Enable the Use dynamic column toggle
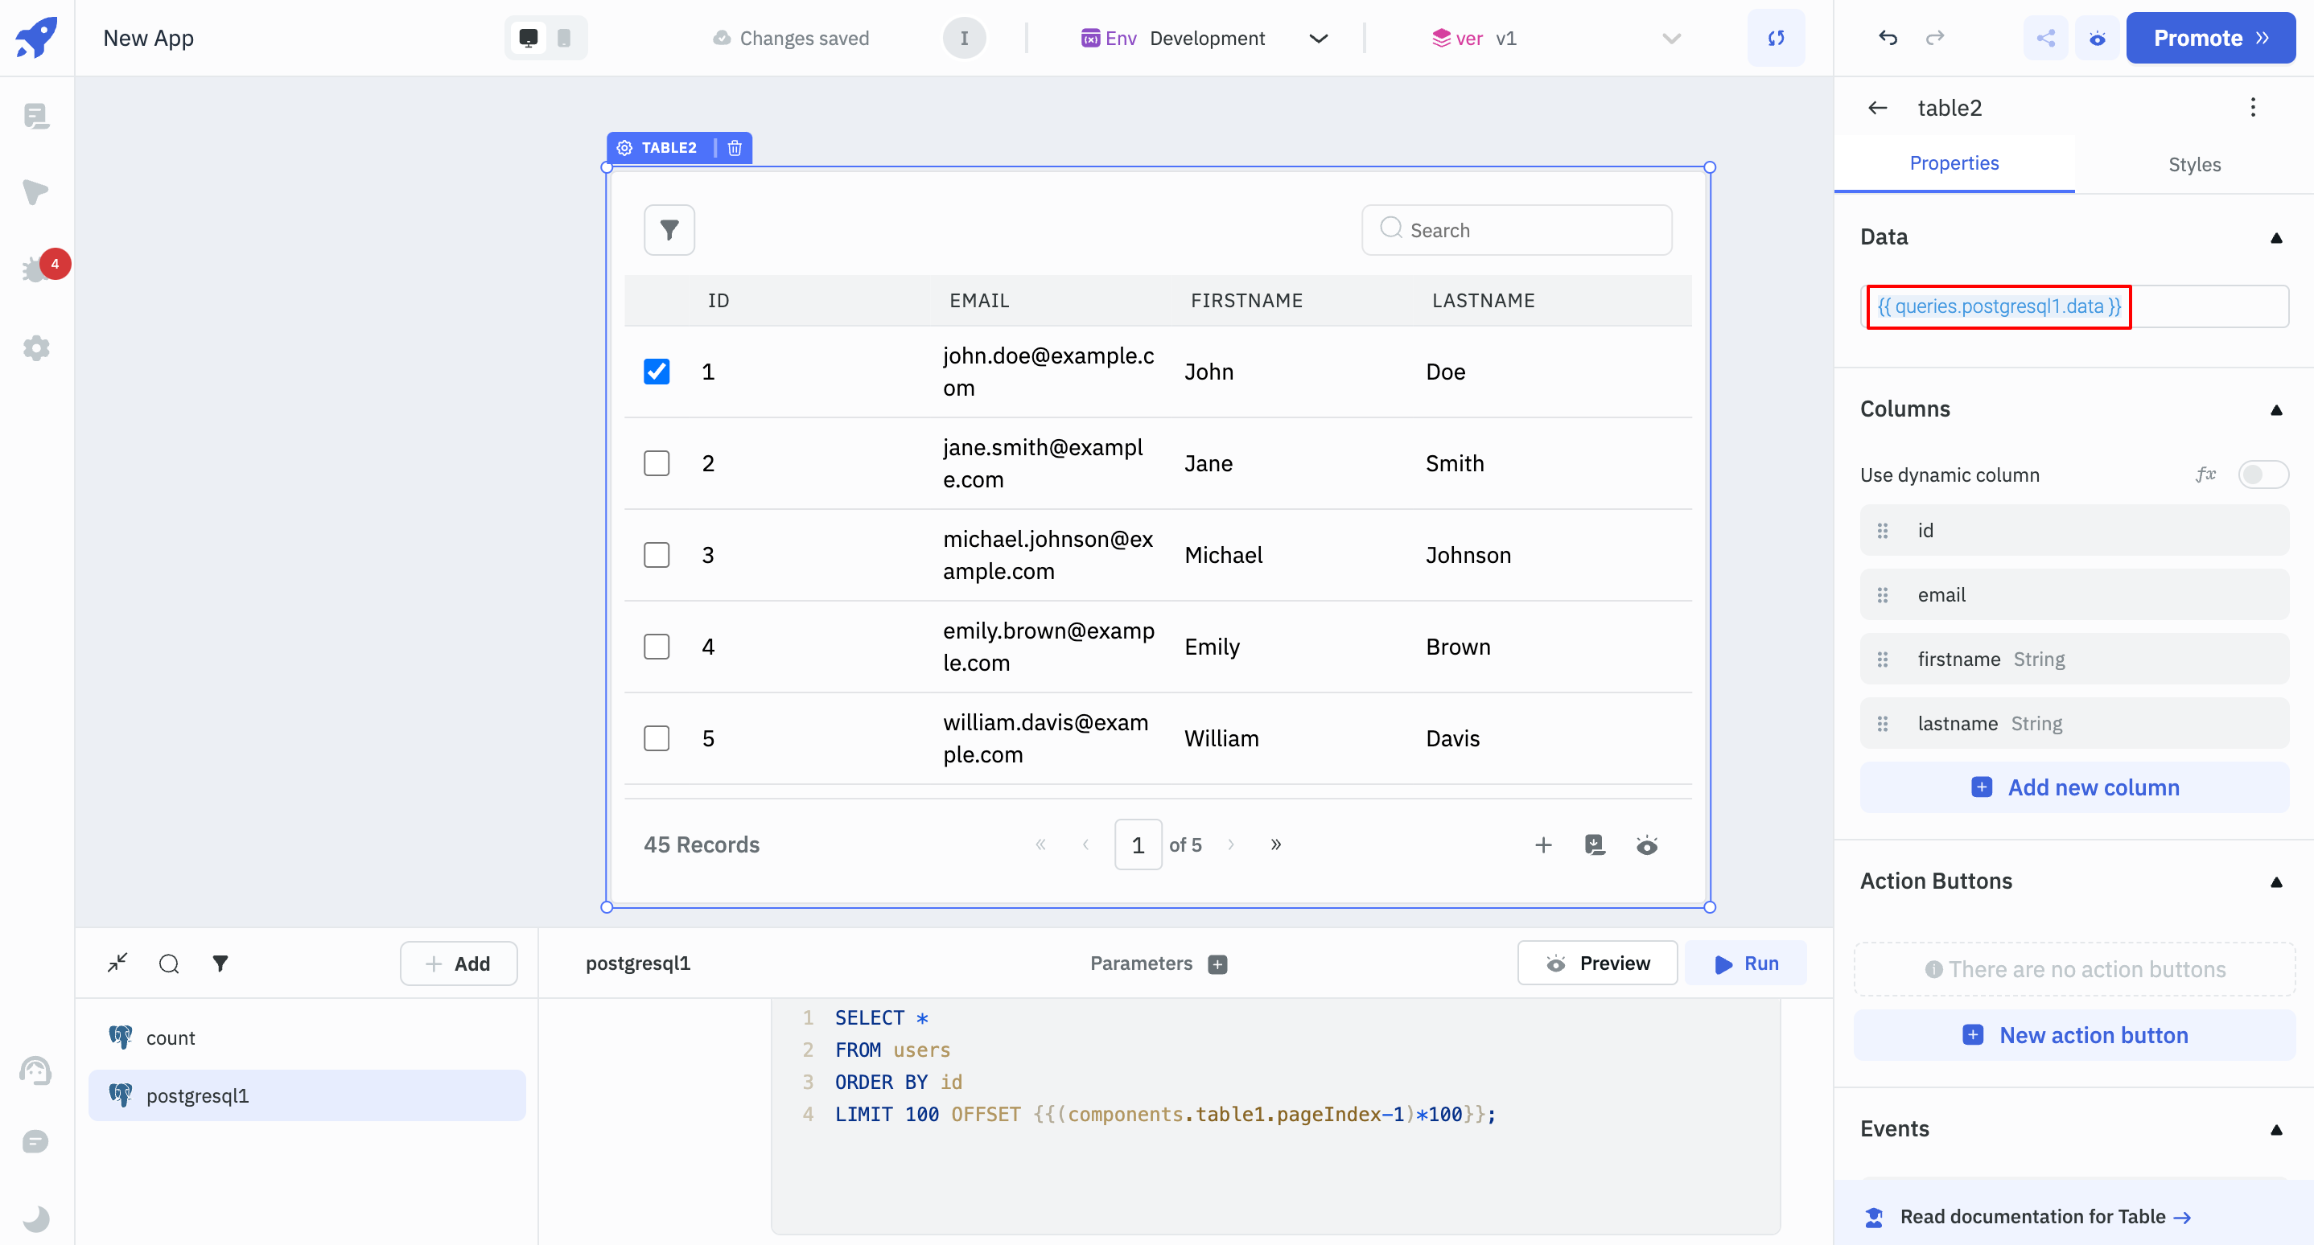Viewport: 2314px width, 1245px height. [x=2262, y=474]
